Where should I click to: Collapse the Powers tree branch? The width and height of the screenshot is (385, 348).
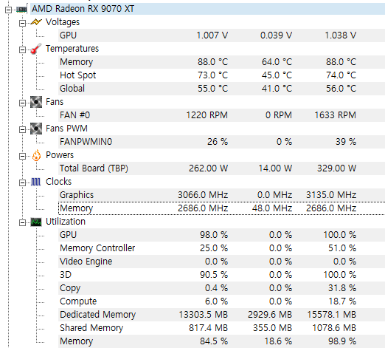(22, 156)
